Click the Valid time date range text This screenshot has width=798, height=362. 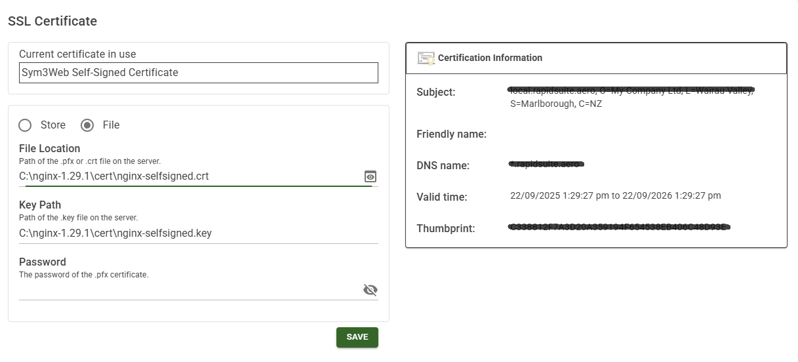615,195
